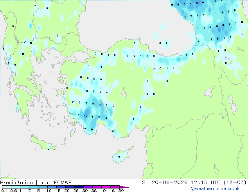Click the island of Crete on map

tap(43, 143)
